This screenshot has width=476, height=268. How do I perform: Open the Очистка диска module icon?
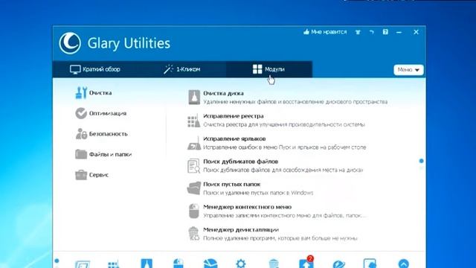(194, 98)
